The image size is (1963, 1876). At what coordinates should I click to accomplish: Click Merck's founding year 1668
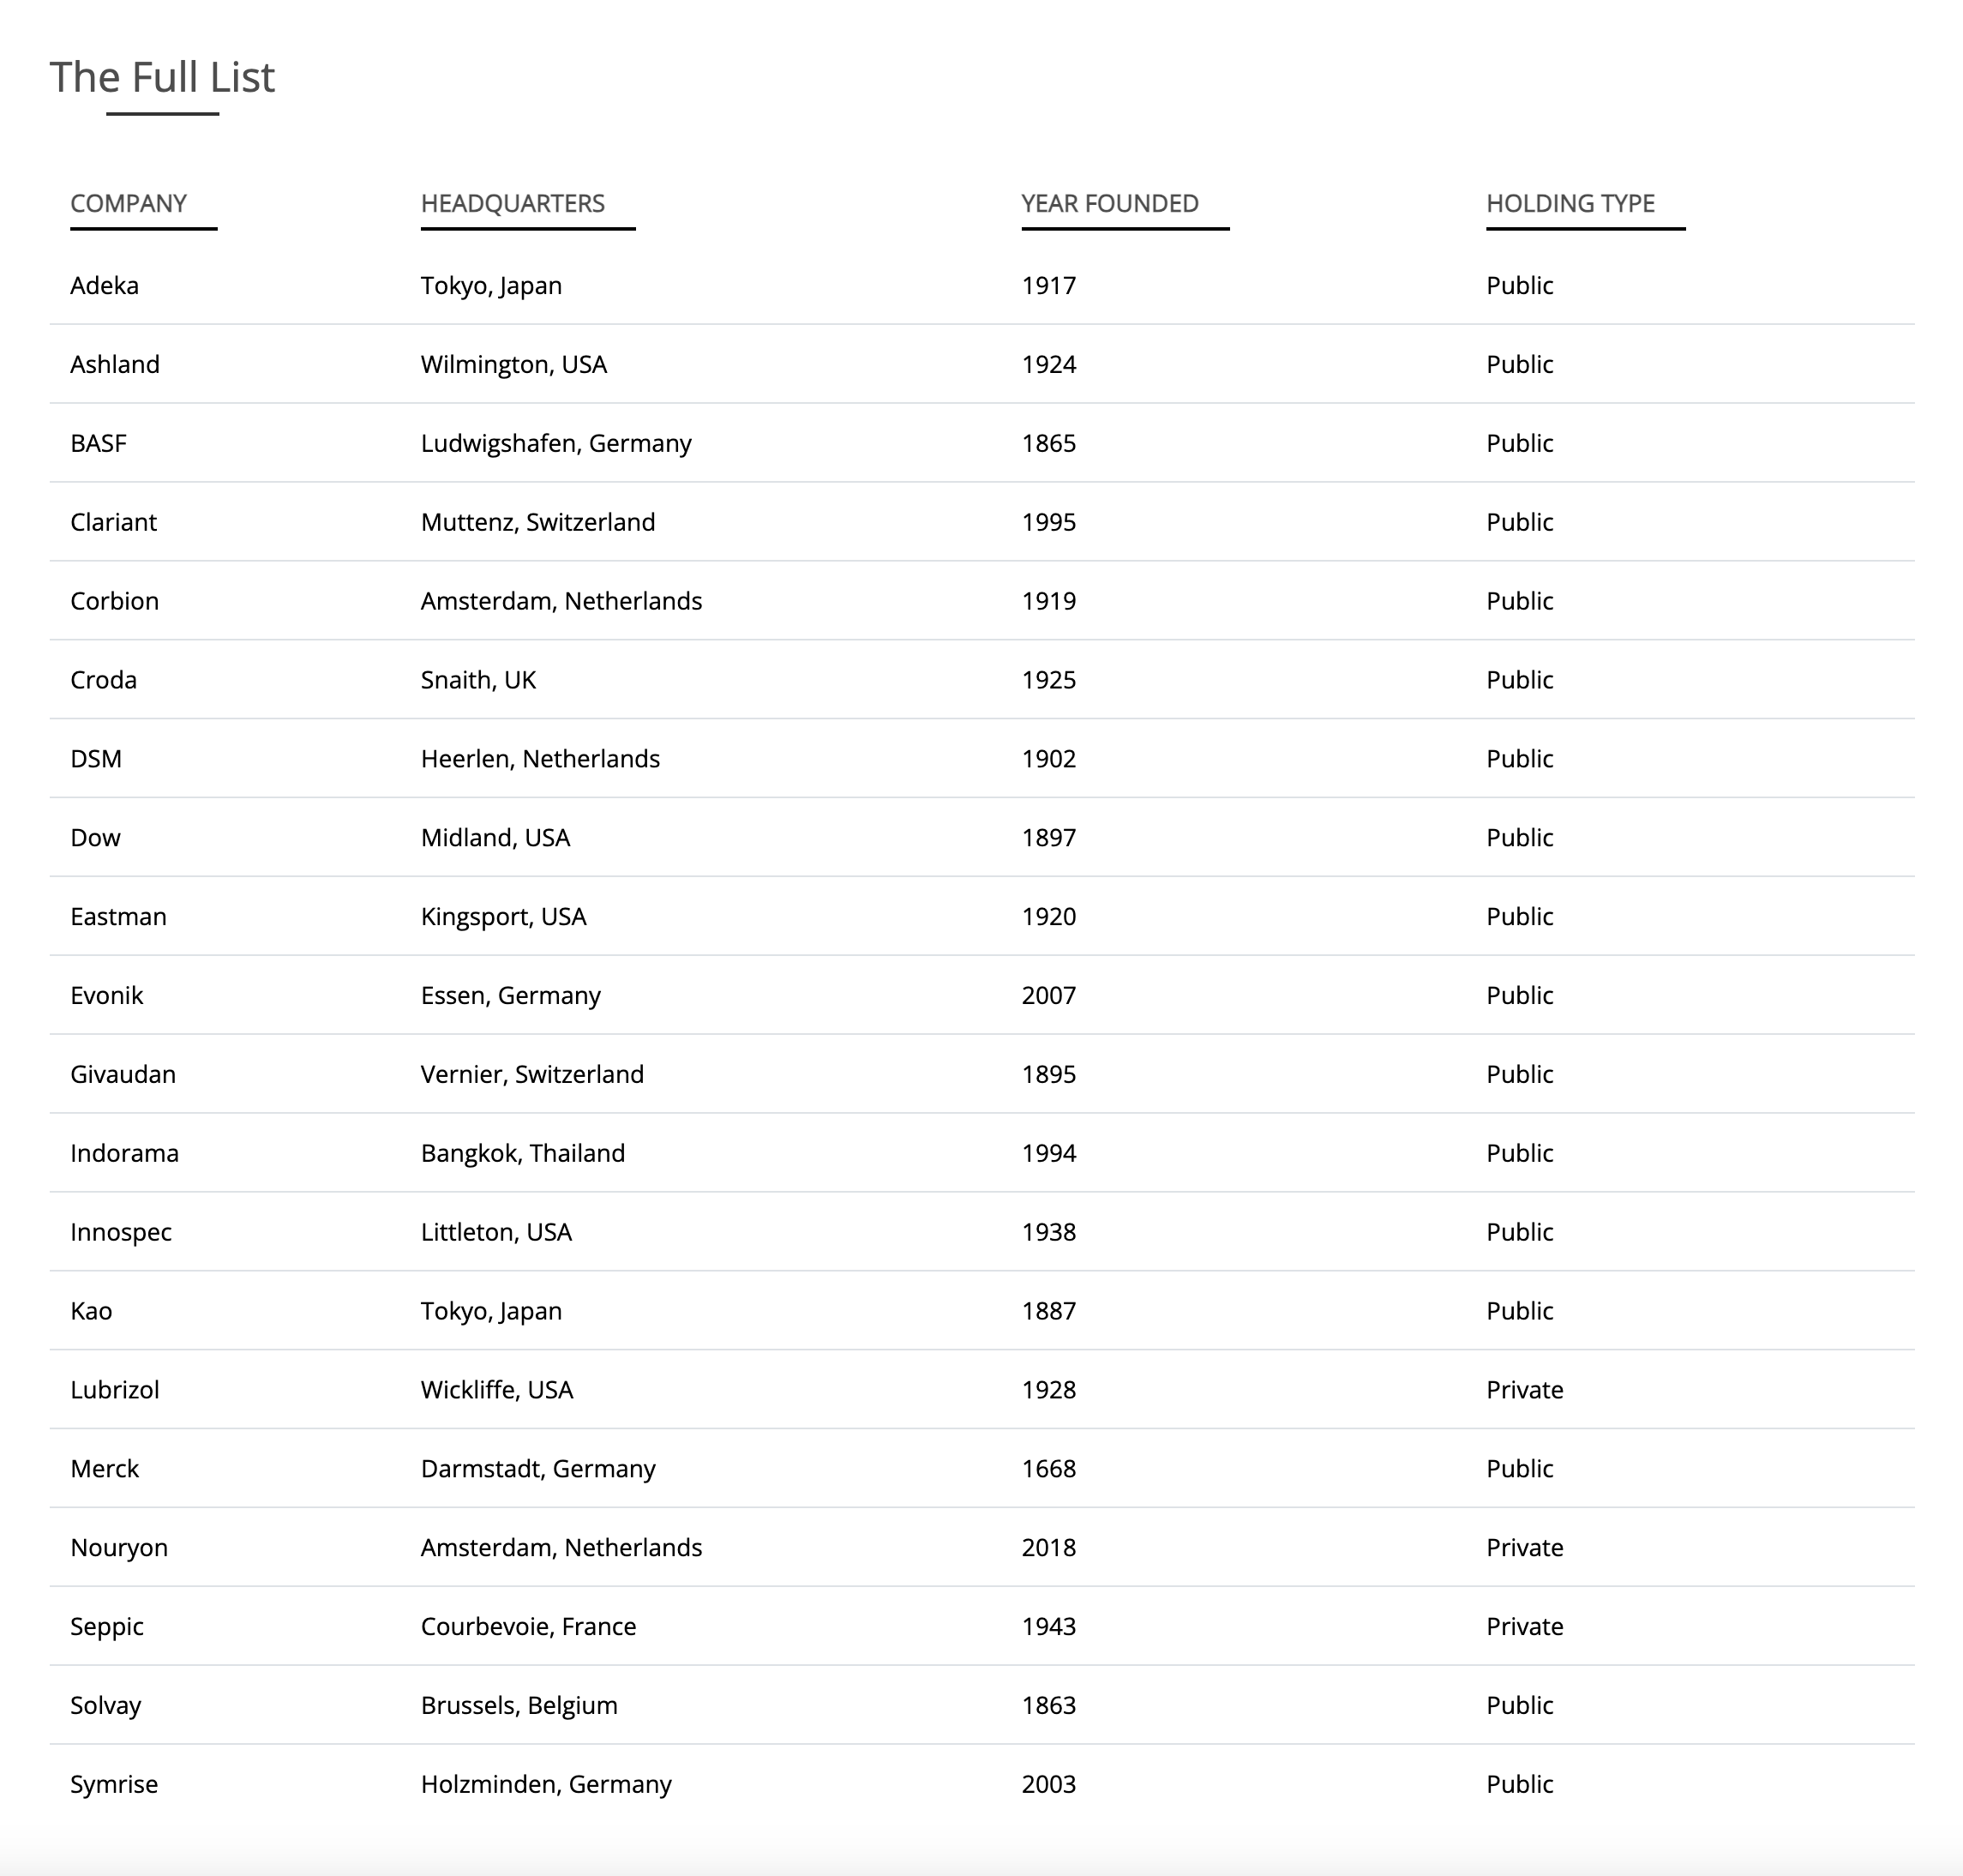coord(1048,1469)
